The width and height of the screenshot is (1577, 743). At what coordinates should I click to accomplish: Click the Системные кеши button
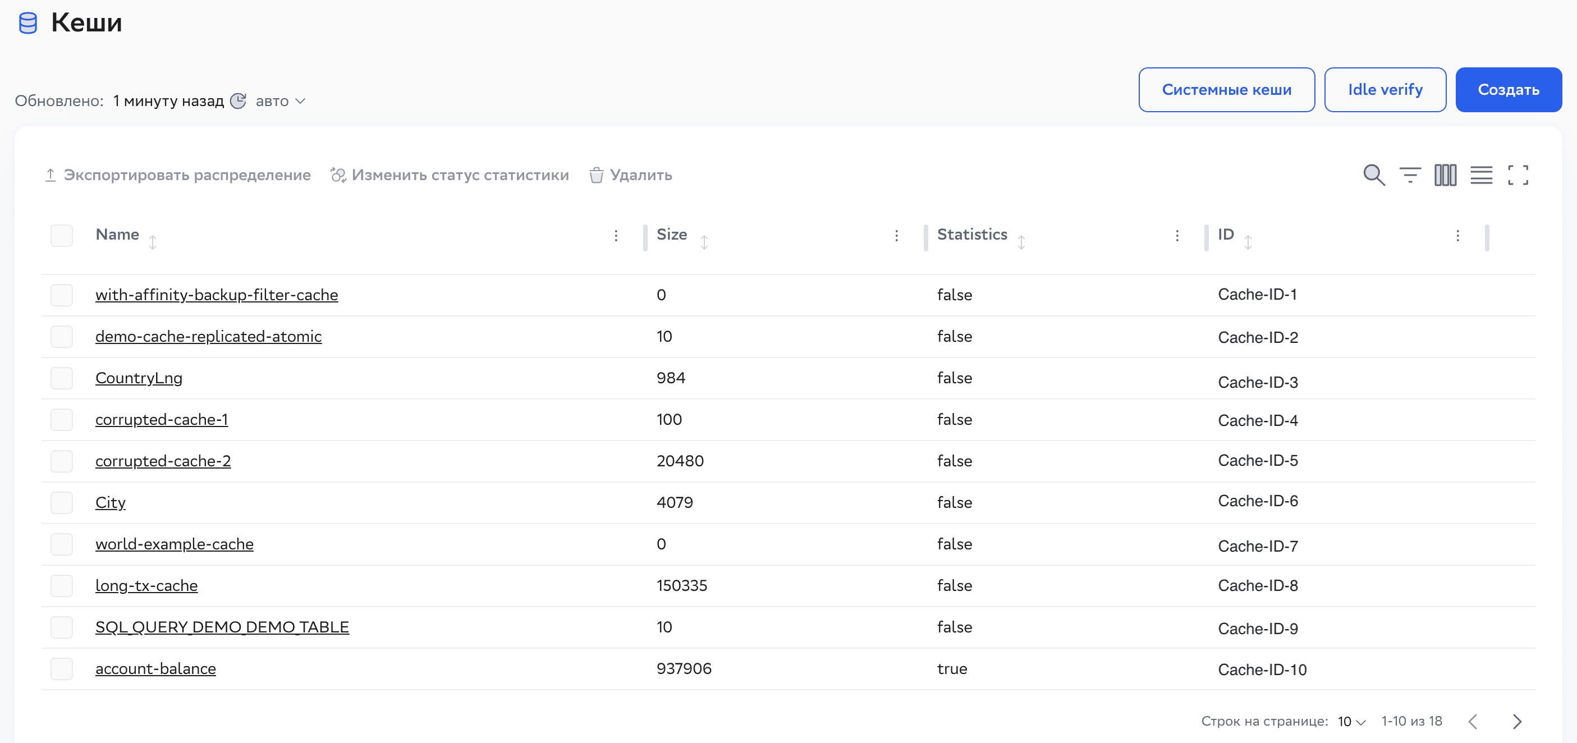pyautogui.click(x=1226, y=90)
